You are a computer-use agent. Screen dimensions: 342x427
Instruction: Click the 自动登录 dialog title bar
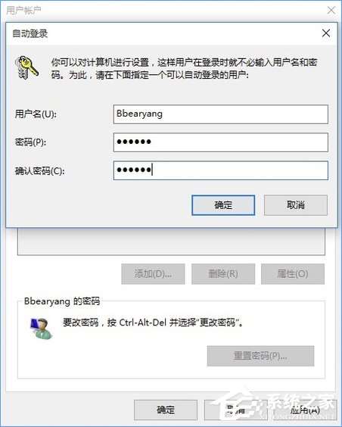pyautogui.click(x=163, y=33)
